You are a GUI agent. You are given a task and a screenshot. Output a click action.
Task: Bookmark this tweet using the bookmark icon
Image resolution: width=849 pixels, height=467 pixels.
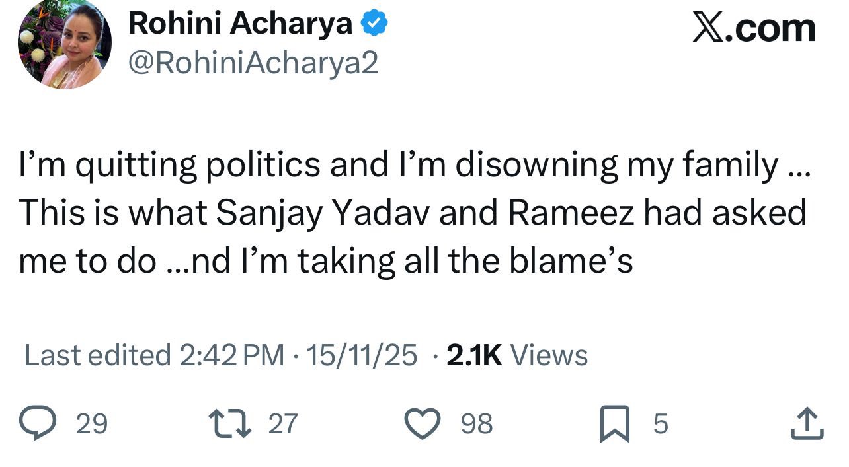coord(614,424)
